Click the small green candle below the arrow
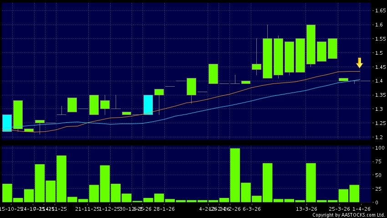 [x=343, y=79]
